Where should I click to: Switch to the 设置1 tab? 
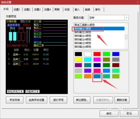[17, 10]
